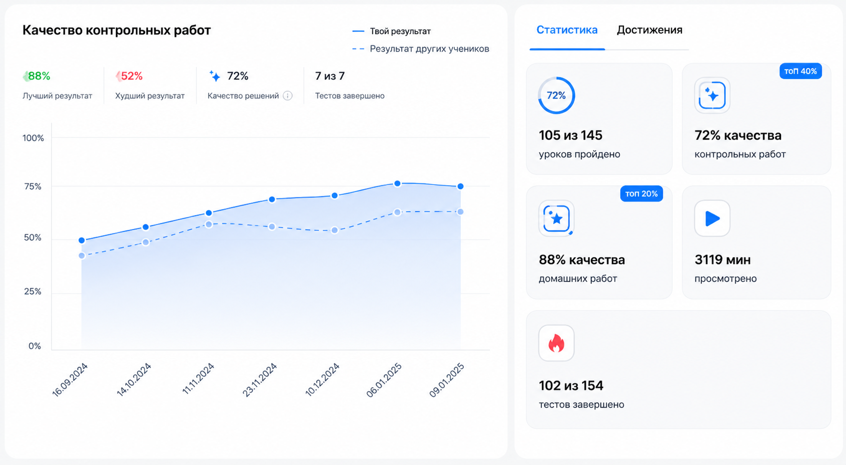Click the play icon in просмотрено card
Viewport: 846px width, 465px height.
(x=712, y=218)
